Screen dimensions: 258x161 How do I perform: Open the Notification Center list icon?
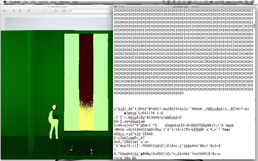(252, 2)
